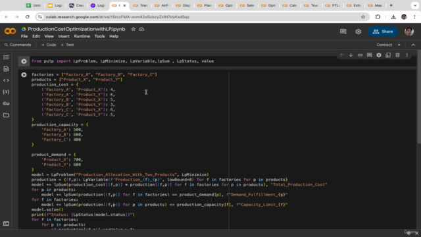Image resolution: width=421 pixels, height=237 pixels.
Task: Open the Runtime menu
Action: [x=82, y=36]
